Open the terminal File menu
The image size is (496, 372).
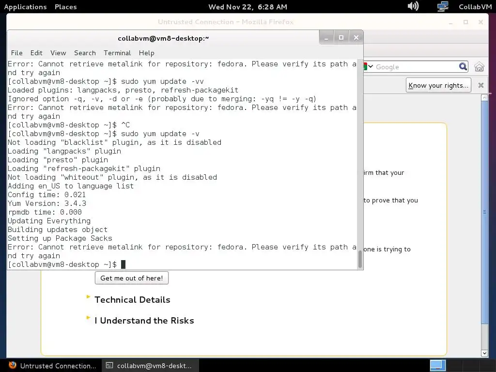click(x=17, y=53)
